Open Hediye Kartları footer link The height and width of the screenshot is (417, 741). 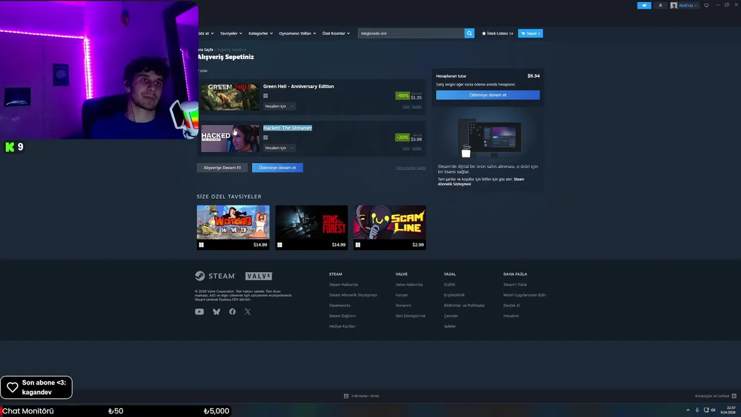pyautogui.click(x=342, y=326)
